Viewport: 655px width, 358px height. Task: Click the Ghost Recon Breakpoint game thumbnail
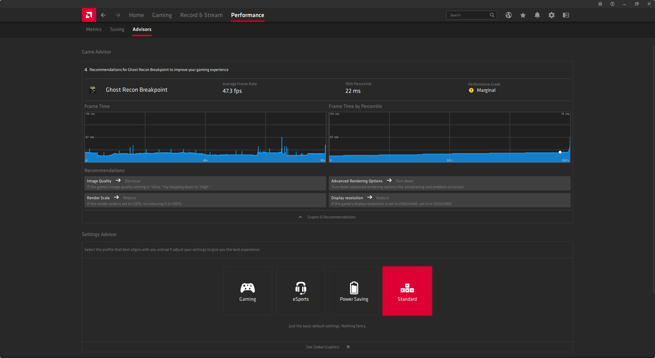[93, 90]
